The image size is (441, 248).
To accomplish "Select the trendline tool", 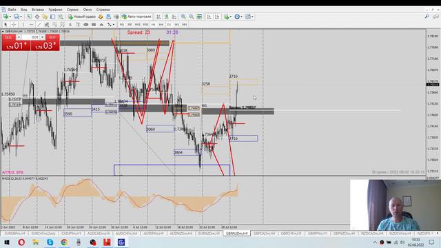I will (39, 25).
